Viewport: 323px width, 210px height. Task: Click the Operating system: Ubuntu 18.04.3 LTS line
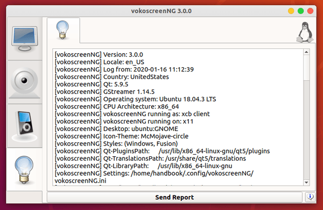tap(135, 99)
